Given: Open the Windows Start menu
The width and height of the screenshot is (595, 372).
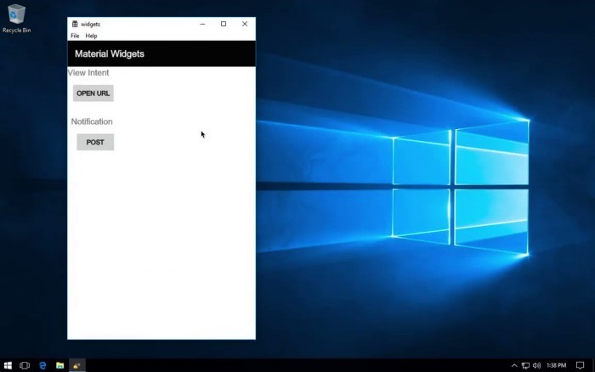Looking at the screenshot, I should (x=8, y=365).
